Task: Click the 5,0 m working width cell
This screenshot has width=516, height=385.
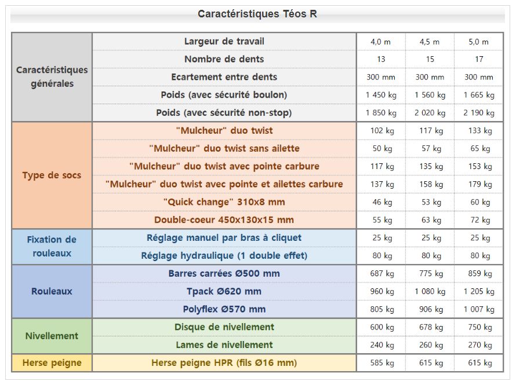Action: pos(478,42)
